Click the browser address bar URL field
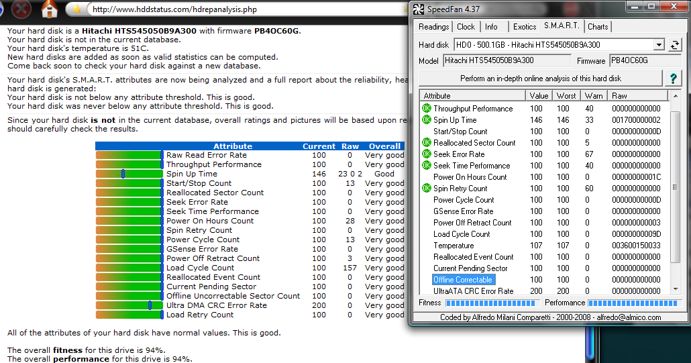 tap(247, 9)
